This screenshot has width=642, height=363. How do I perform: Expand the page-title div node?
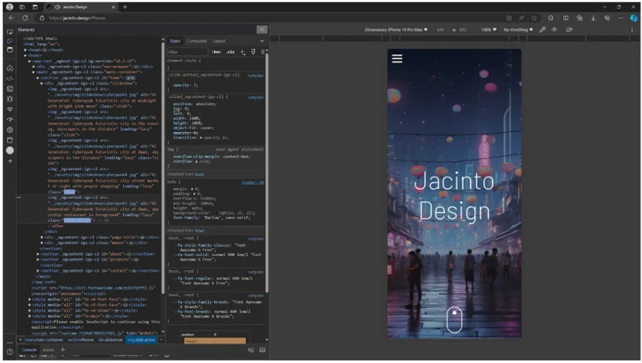(x=42, y=237)
